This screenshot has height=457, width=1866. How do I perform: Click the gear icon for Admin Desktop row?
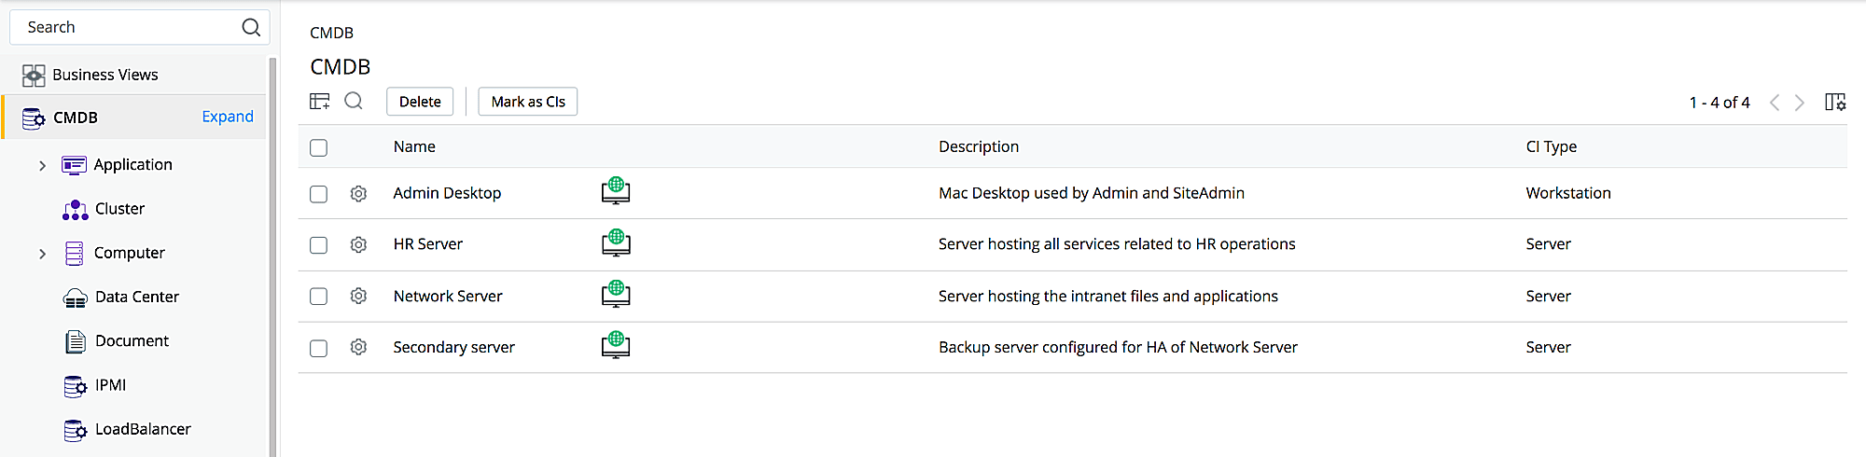(x=358, y=193)
